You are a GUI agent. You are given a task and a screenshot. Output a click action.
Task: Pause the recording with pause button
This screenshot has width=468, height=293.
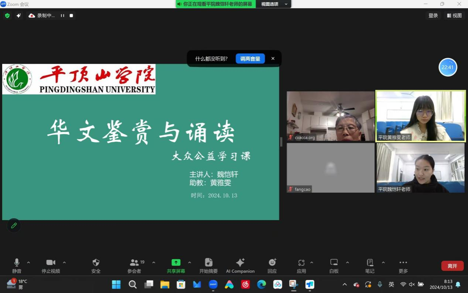pos(62,16)
